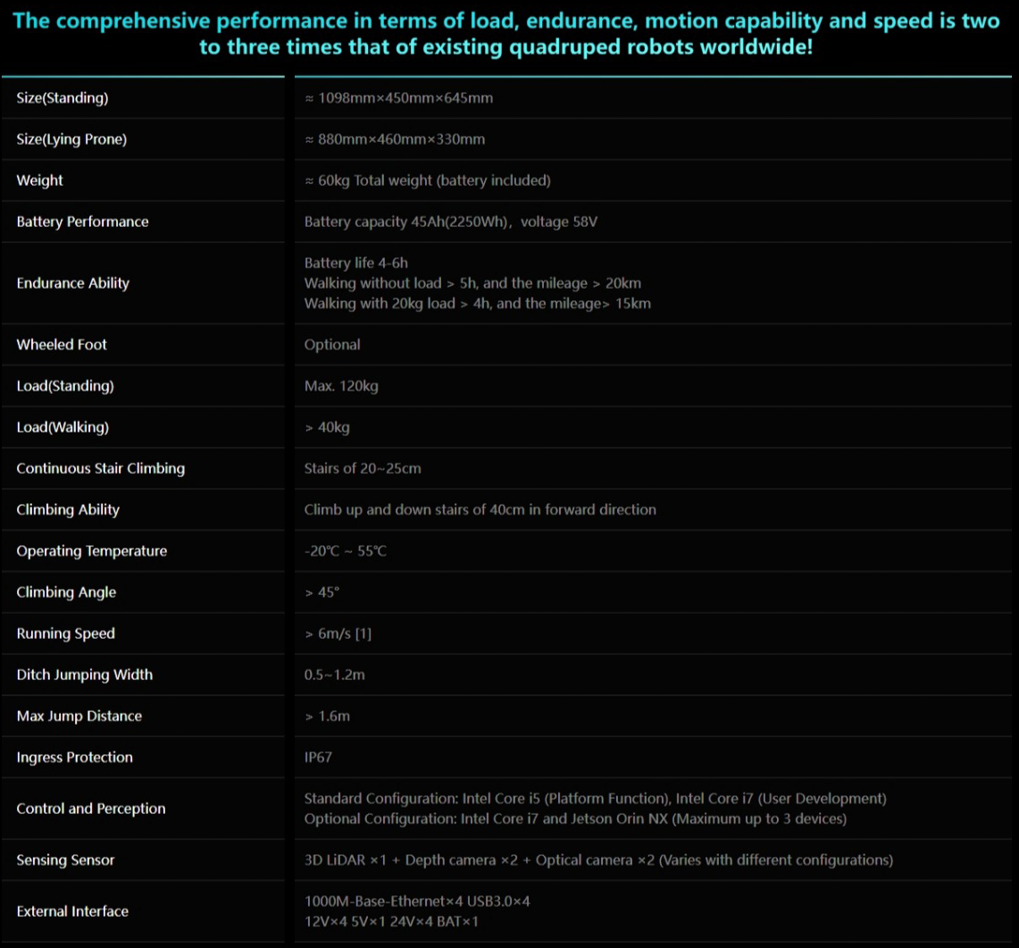
Task: Select the Continuous Stair Climbing label
Action: (101, 468)
